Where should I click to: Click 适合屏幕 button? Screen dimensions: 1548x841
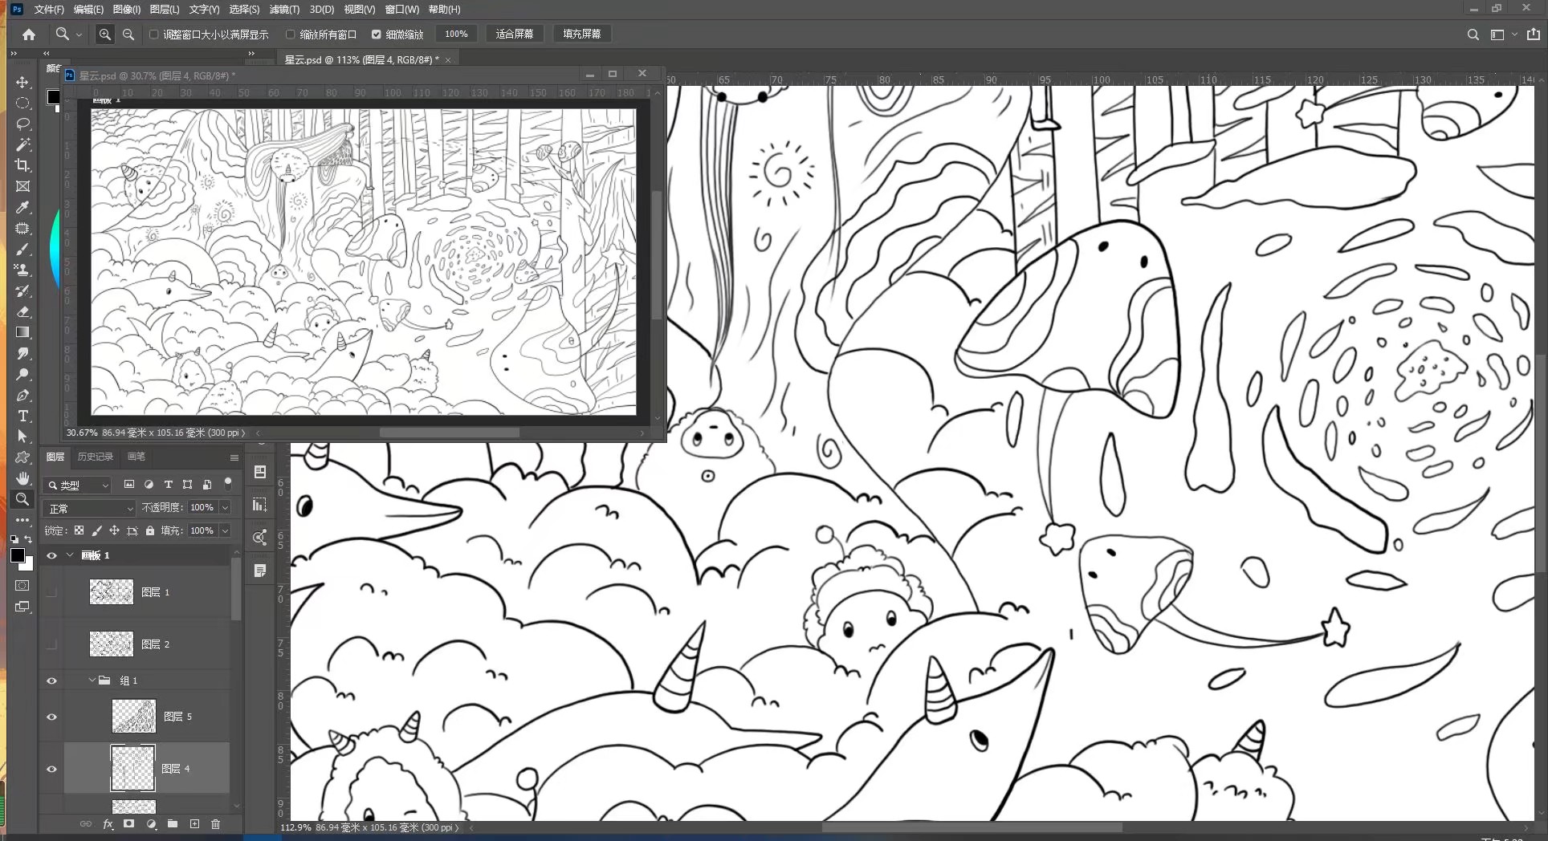coord(515,34)
